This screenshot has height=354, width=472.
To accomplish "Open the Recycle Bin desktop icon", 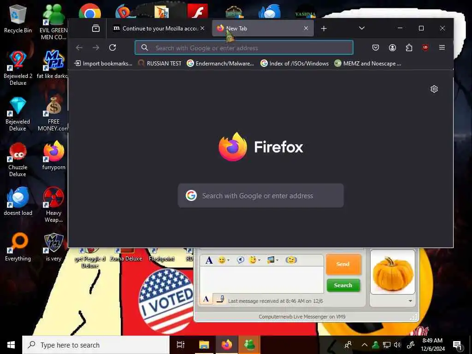I will (x=18, y=19).
